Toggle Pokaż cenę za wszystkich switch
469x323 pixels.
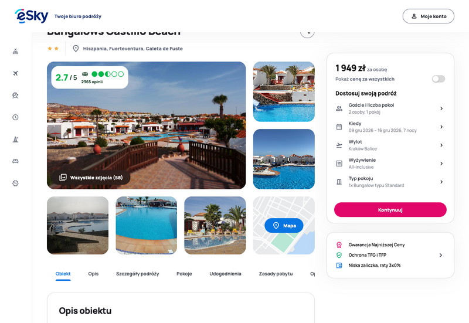pyautogui.click(x=438, y=79)
